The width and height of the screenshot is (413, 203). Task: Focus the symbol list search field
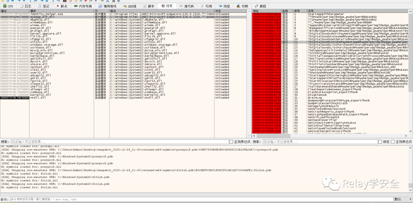[320, 142]
